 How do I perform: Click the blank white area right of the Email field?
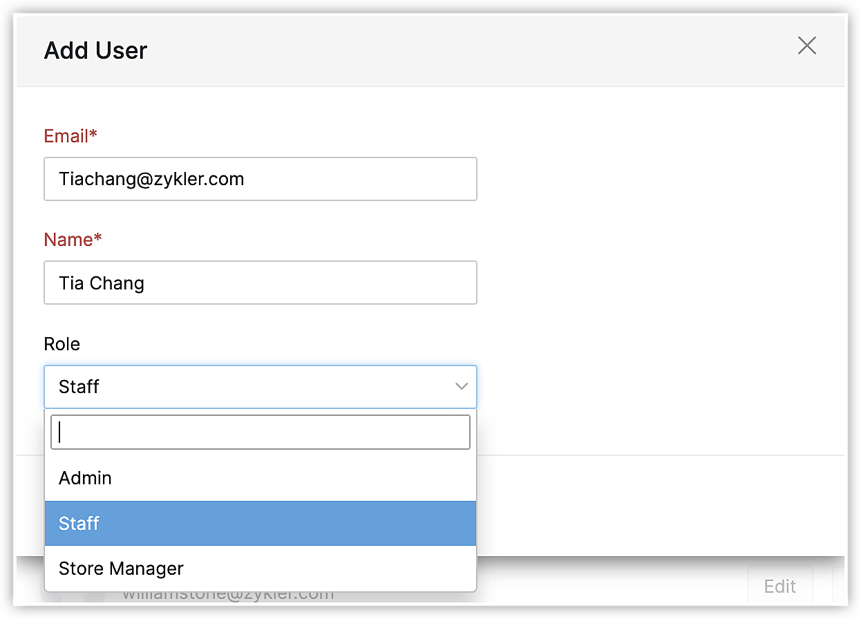tap(656, 180)
